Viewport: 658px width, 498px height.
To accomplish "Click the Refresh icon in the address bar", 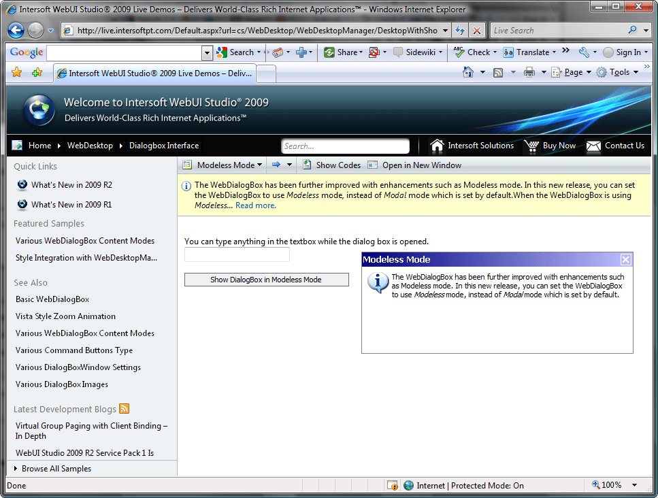I will (x=459, y=30).
